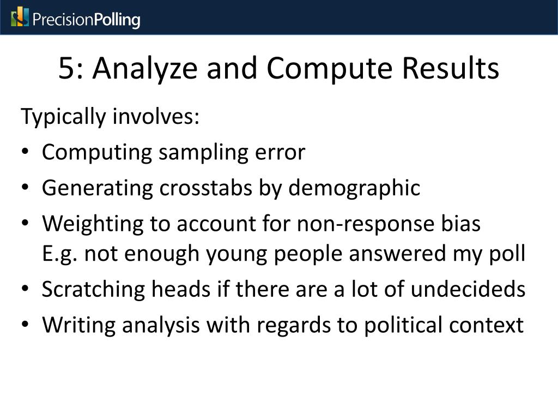Click the words 'political context'
The width and height of the screenshot is (558, 419).
pos(444,326)
